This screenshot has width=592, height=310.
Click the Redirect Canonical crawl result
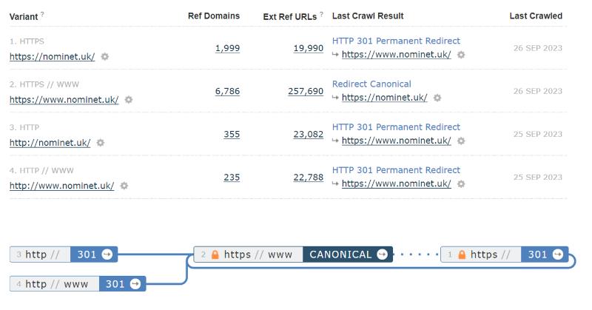coord(371,84)
